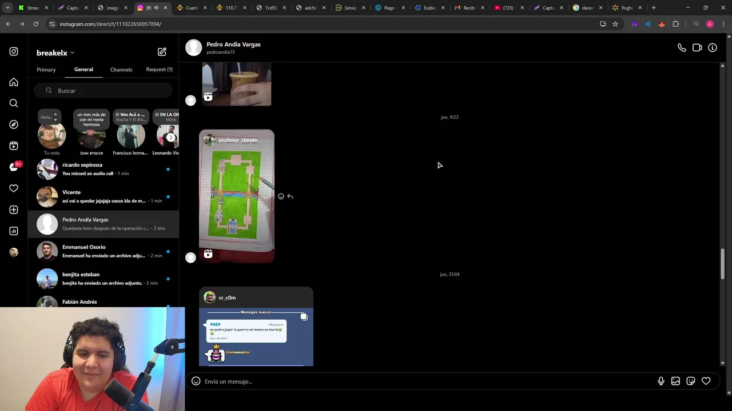Click the Create new post plus icon
732x411 pixels.
click(x=14, y=209)
